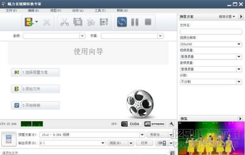The height and width of the screenshot is (155, 245).
Task: Click the 打开 open folder button
Action: tap(144, 143)
